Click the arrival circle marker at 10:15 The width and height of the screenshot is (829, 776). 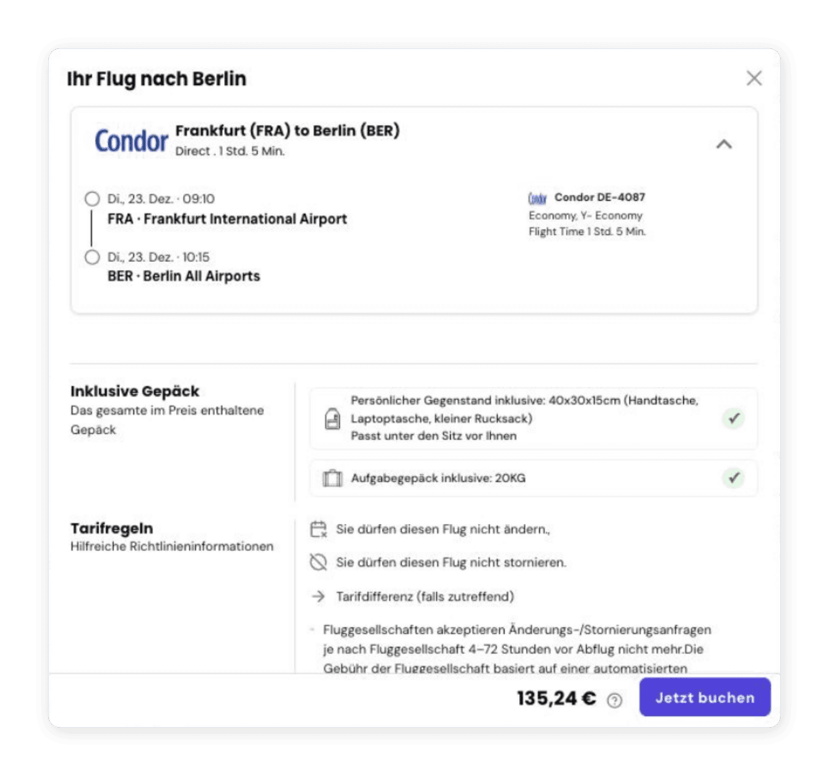coord(92,257)
